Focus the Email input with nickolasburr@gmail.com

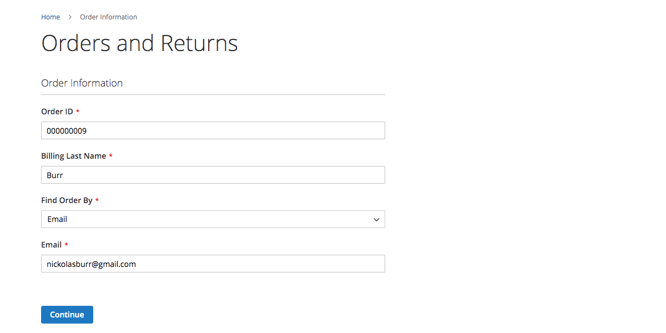point(213,264)
